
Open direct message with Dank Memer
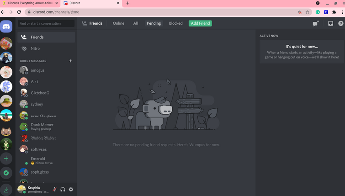pos(46,127)
